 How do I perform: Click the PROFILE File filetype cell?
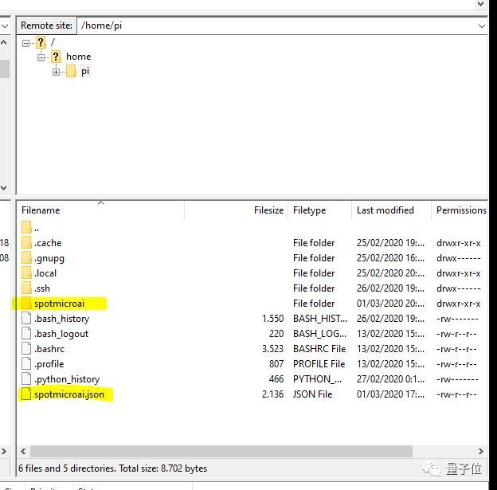319,364
